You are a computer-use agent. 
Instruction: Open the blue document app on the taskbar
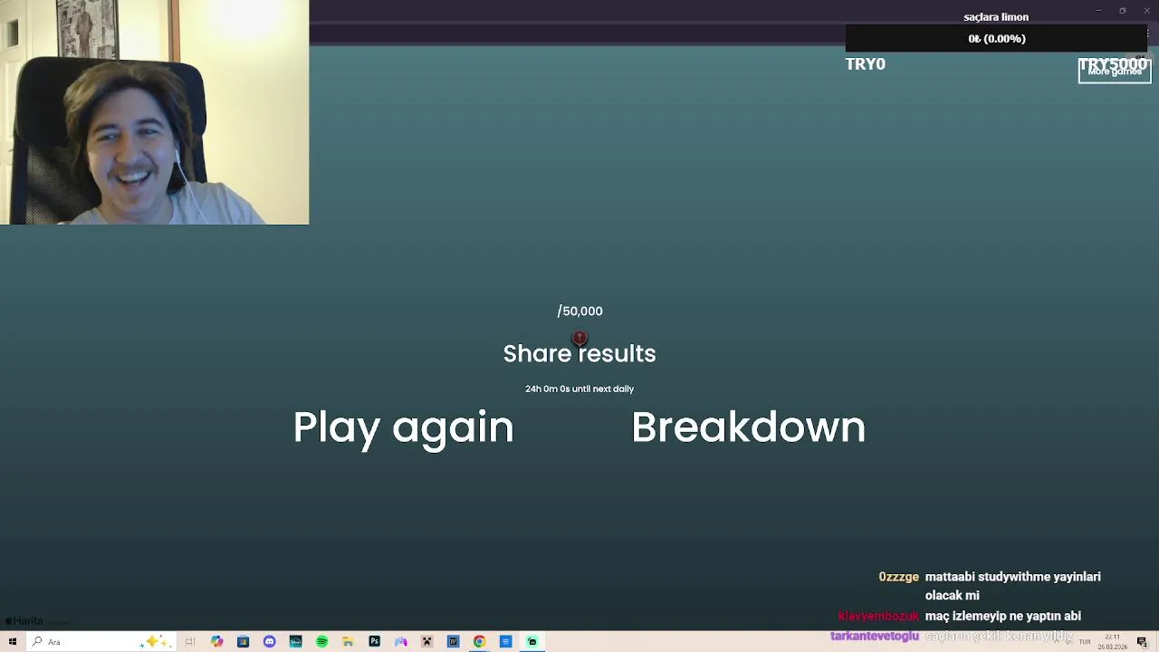pos(505,642)
